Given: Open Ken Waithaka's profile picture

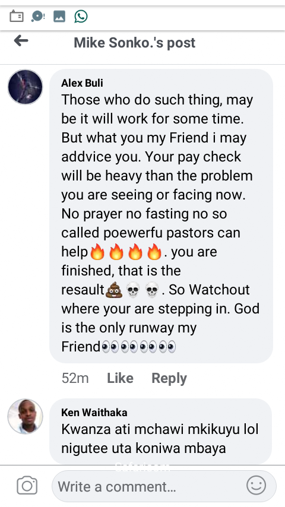Looking at the screenshot, I should 25,416.
